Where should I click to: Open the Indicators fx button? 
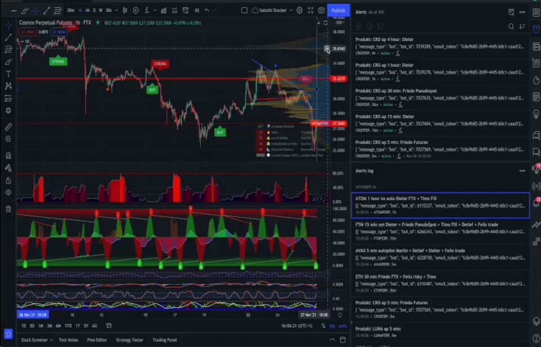point(147,11)
